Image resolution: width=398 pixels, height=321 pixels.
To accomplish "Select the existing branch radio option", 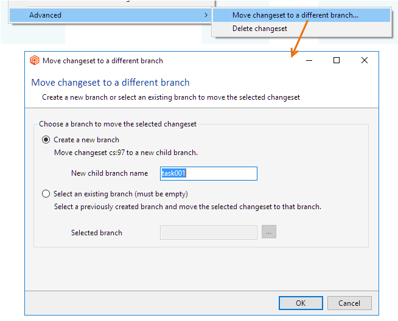I will point(46,194).
